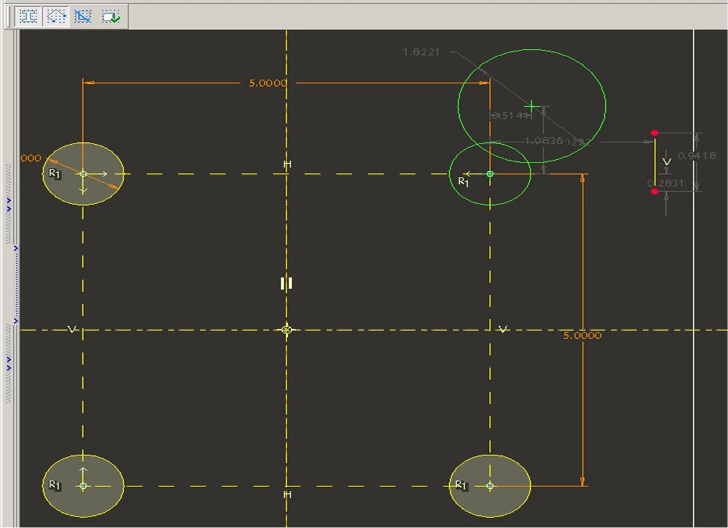Select the R1 label of top-right small circle
The height and width of the screenshot is (528, 728).
click(464, 182)
